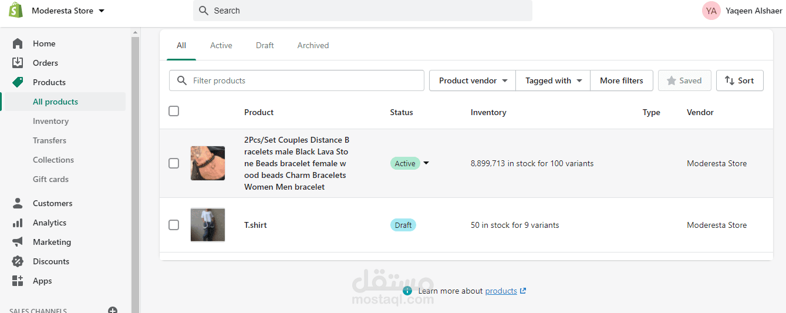Add a sales channel with plus icon
Viewport: 786px width, 313px height.
click(113, 311)
